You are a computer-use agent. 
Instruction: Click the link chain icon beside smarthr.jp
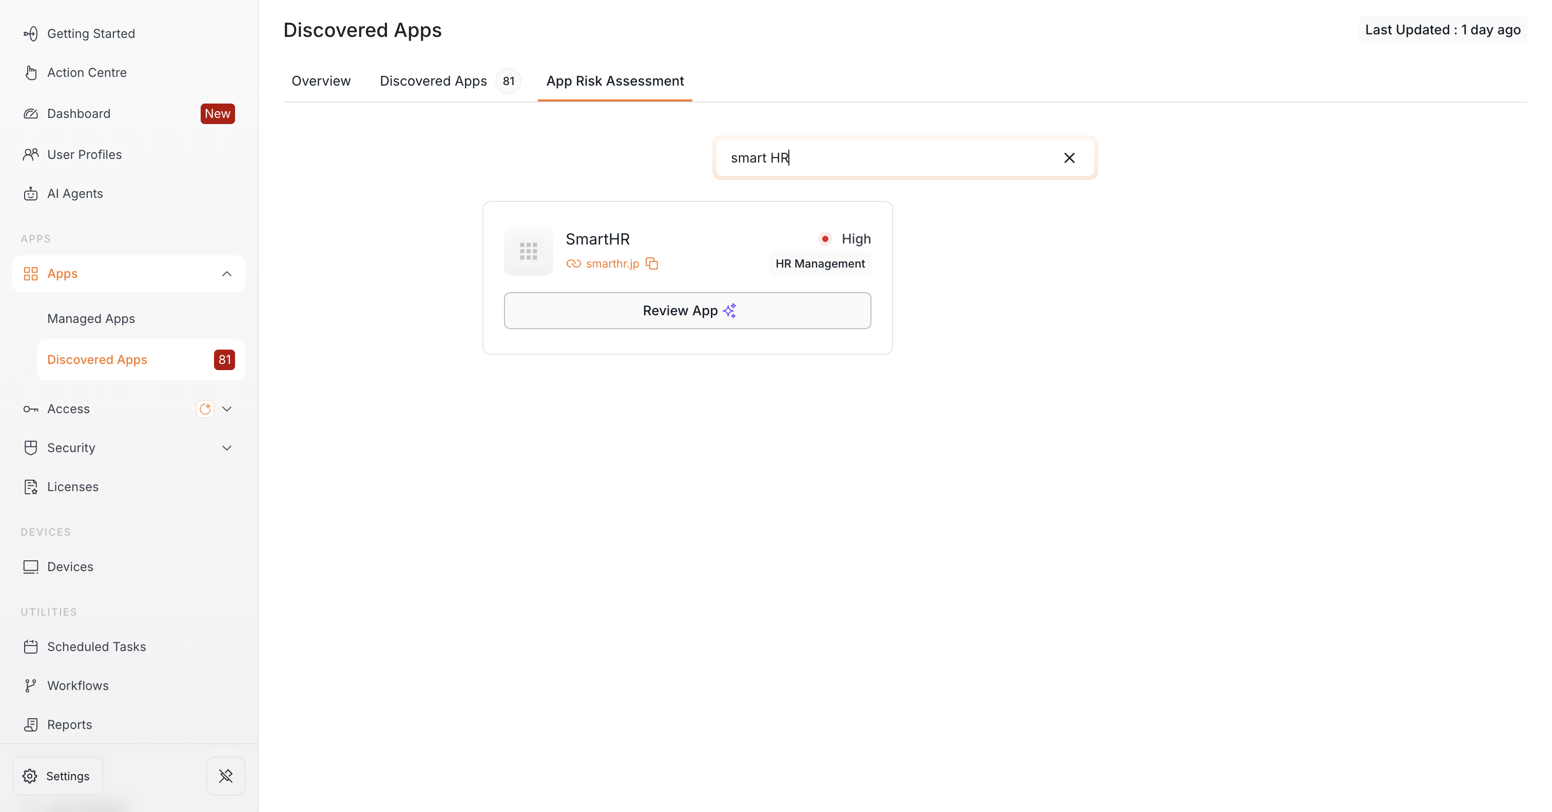[574, 264]
